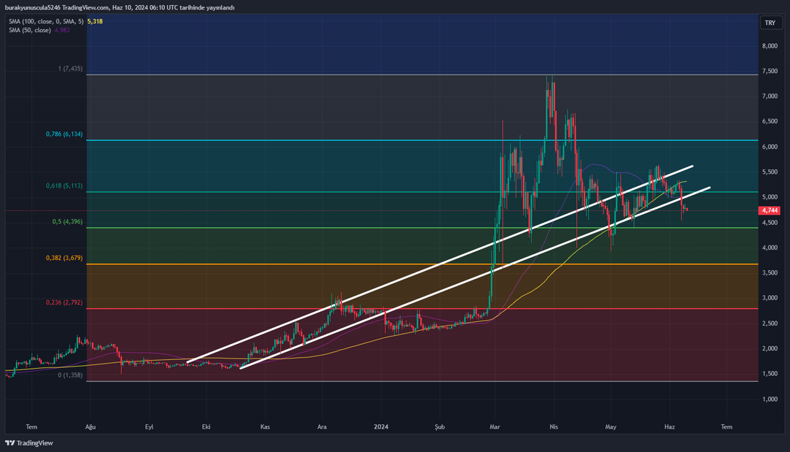Image resolution: width=790 pixels, height=452 pixels.
Task: Click the 2,000 price axis label
Action: (x=770, y=348)
